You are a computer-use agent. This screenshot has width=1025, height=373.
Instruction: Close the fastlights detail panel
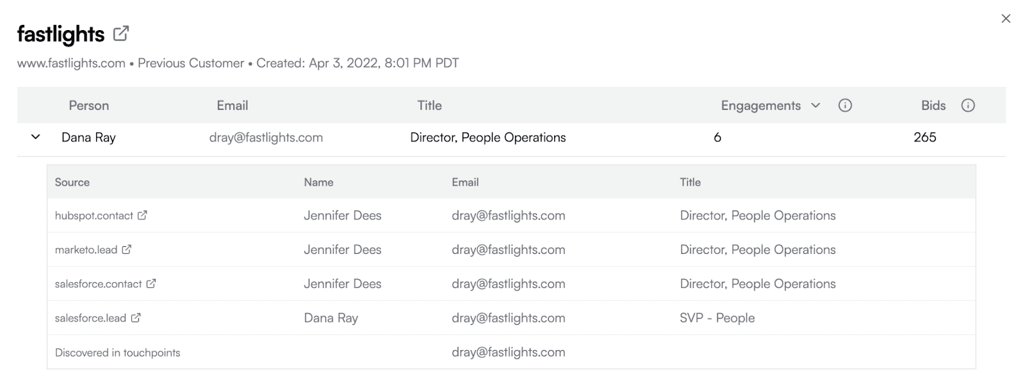click(1006, 19)
